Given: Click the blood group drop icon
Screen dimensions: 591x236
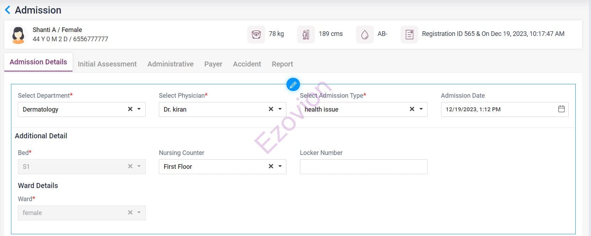Looking at the screenshot, I should (x=365, y=34).
